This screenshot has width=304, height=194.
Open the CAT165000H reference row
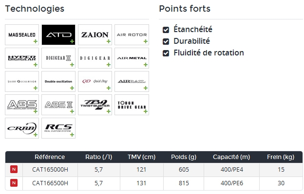[154, 169]
